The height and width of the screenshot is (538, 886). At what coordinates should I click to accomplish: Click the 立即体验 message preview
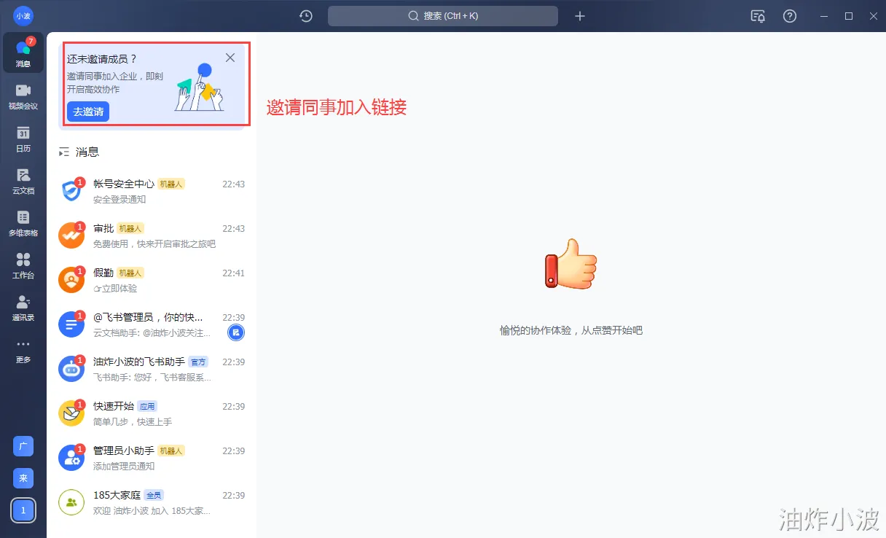[115, 289]
